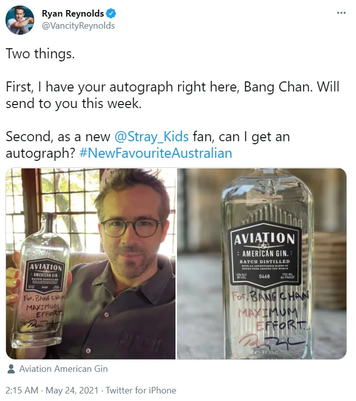This screenshot has width=356, height=401.
Task: Open the Ryan Reynolds display name
Action: (73, 14)
